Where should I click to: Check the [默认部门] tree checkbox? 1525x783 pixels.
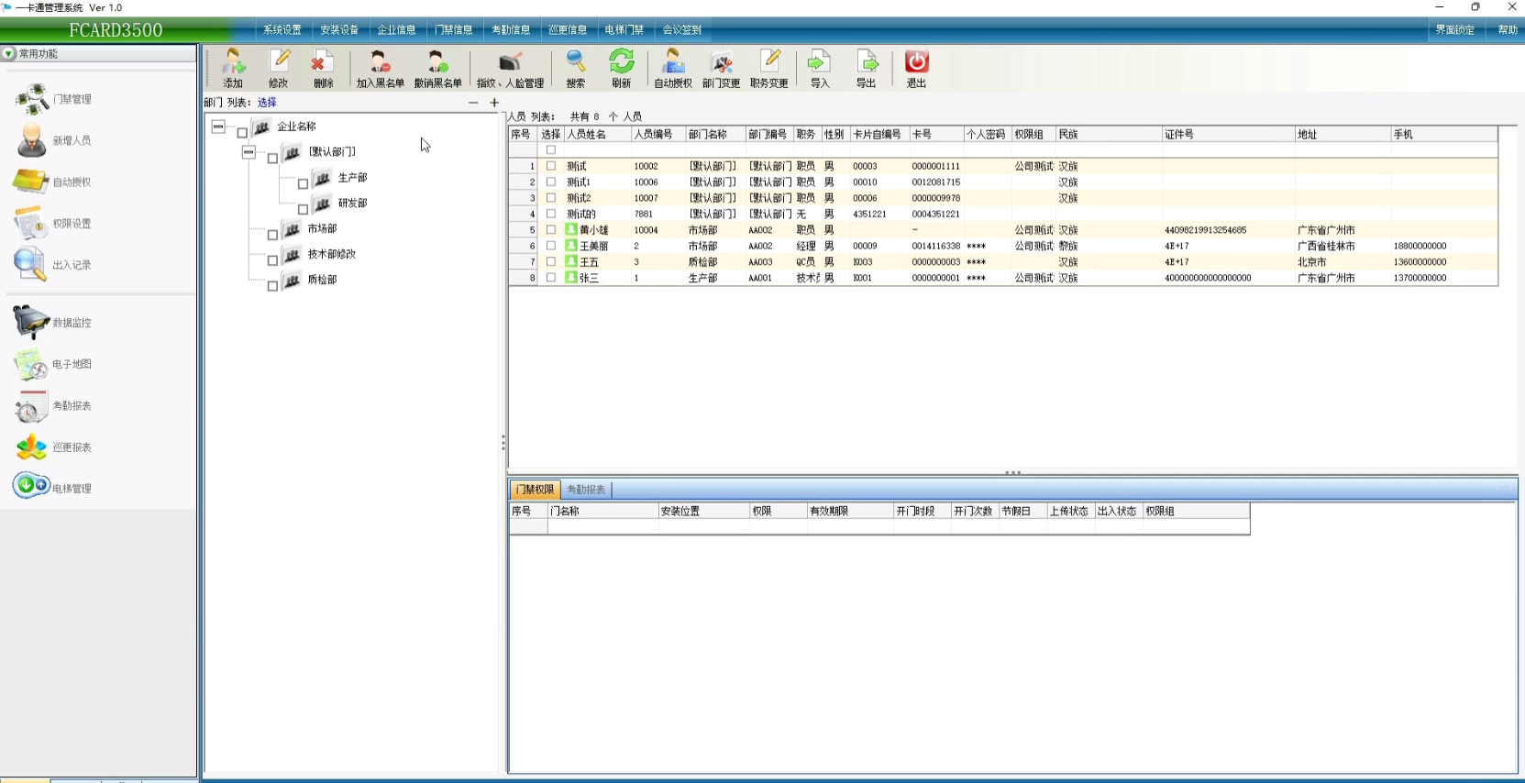click(272, 159)
